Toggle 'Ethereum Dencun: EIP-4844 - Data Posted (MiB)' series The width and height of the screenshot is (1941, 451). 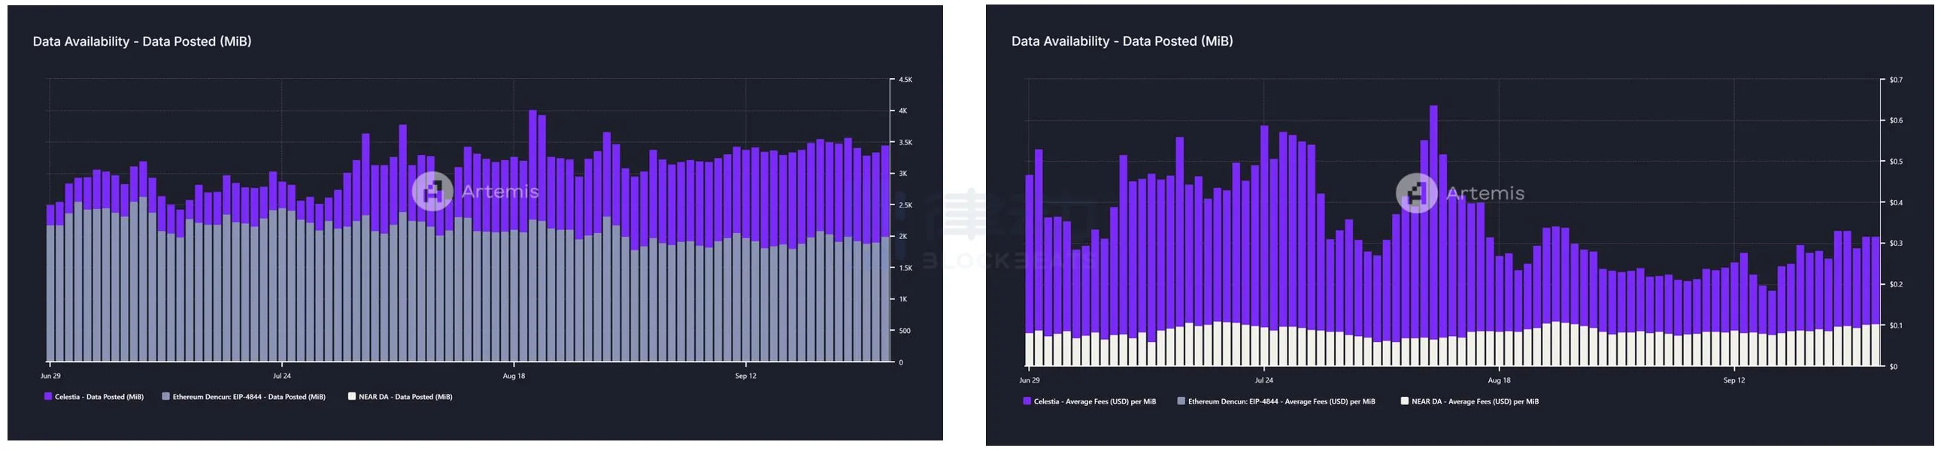[x=249, y=397]
